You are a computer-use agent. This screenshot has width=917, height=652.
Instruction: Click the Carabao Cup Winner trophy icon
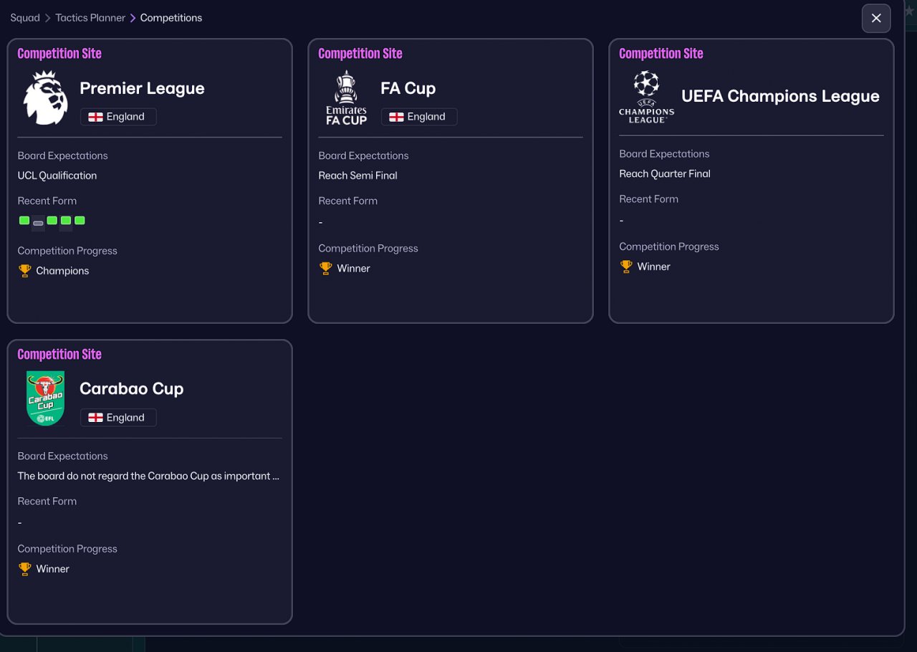[x=25, y=569]
